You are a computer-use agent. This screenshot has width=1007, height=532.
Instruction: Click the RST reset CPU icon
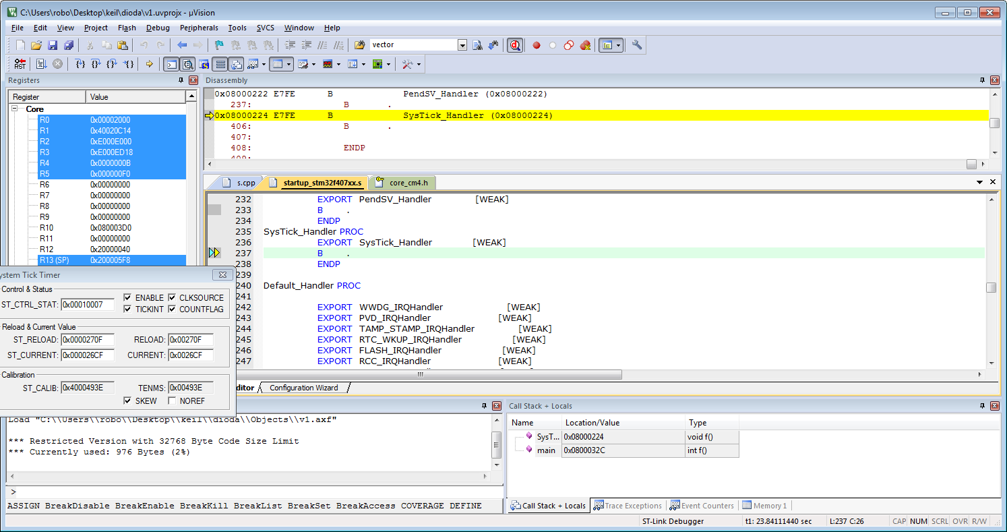(x=20, y=64)
